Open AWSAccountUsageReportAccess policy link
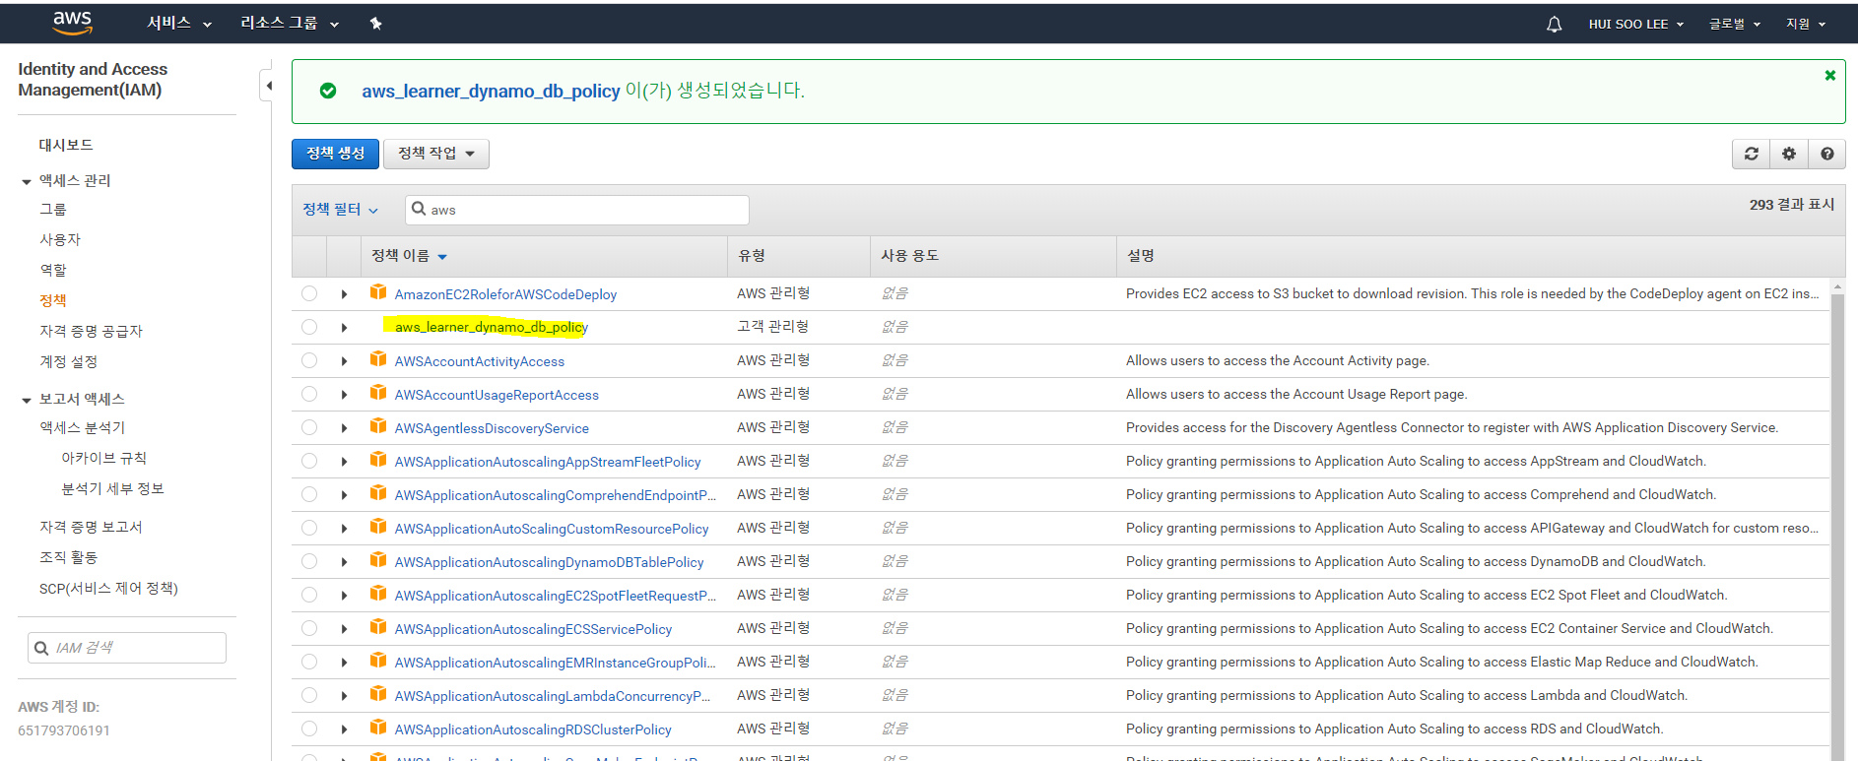The height and width of the screenshot is (761, 1858). pos(497,395)
